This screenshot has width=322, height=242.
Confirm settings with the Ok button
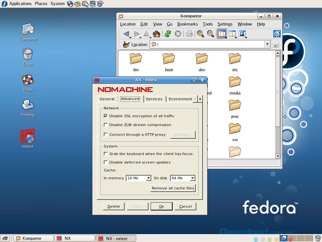[161, 206]
